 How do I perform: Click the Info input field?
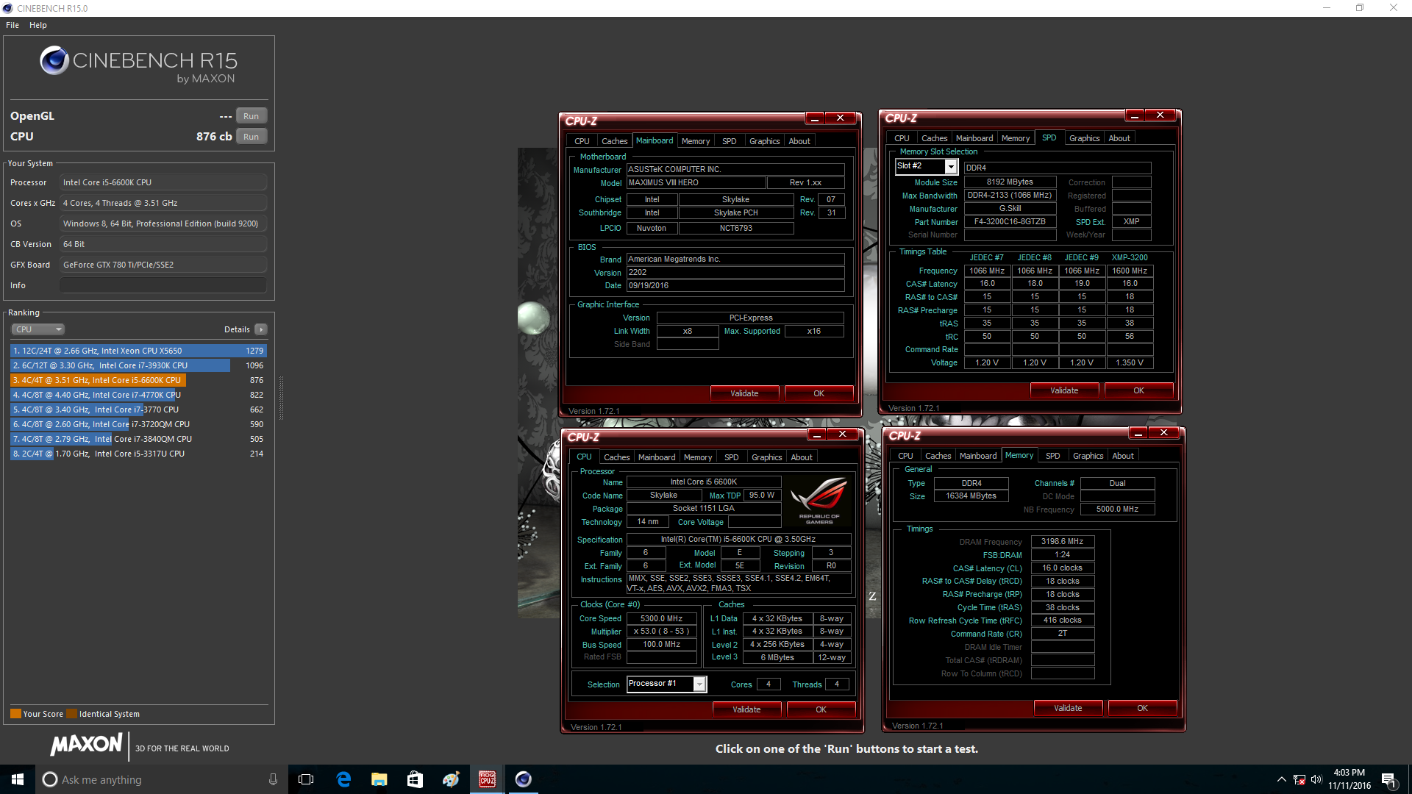click(x=163, y=285)
